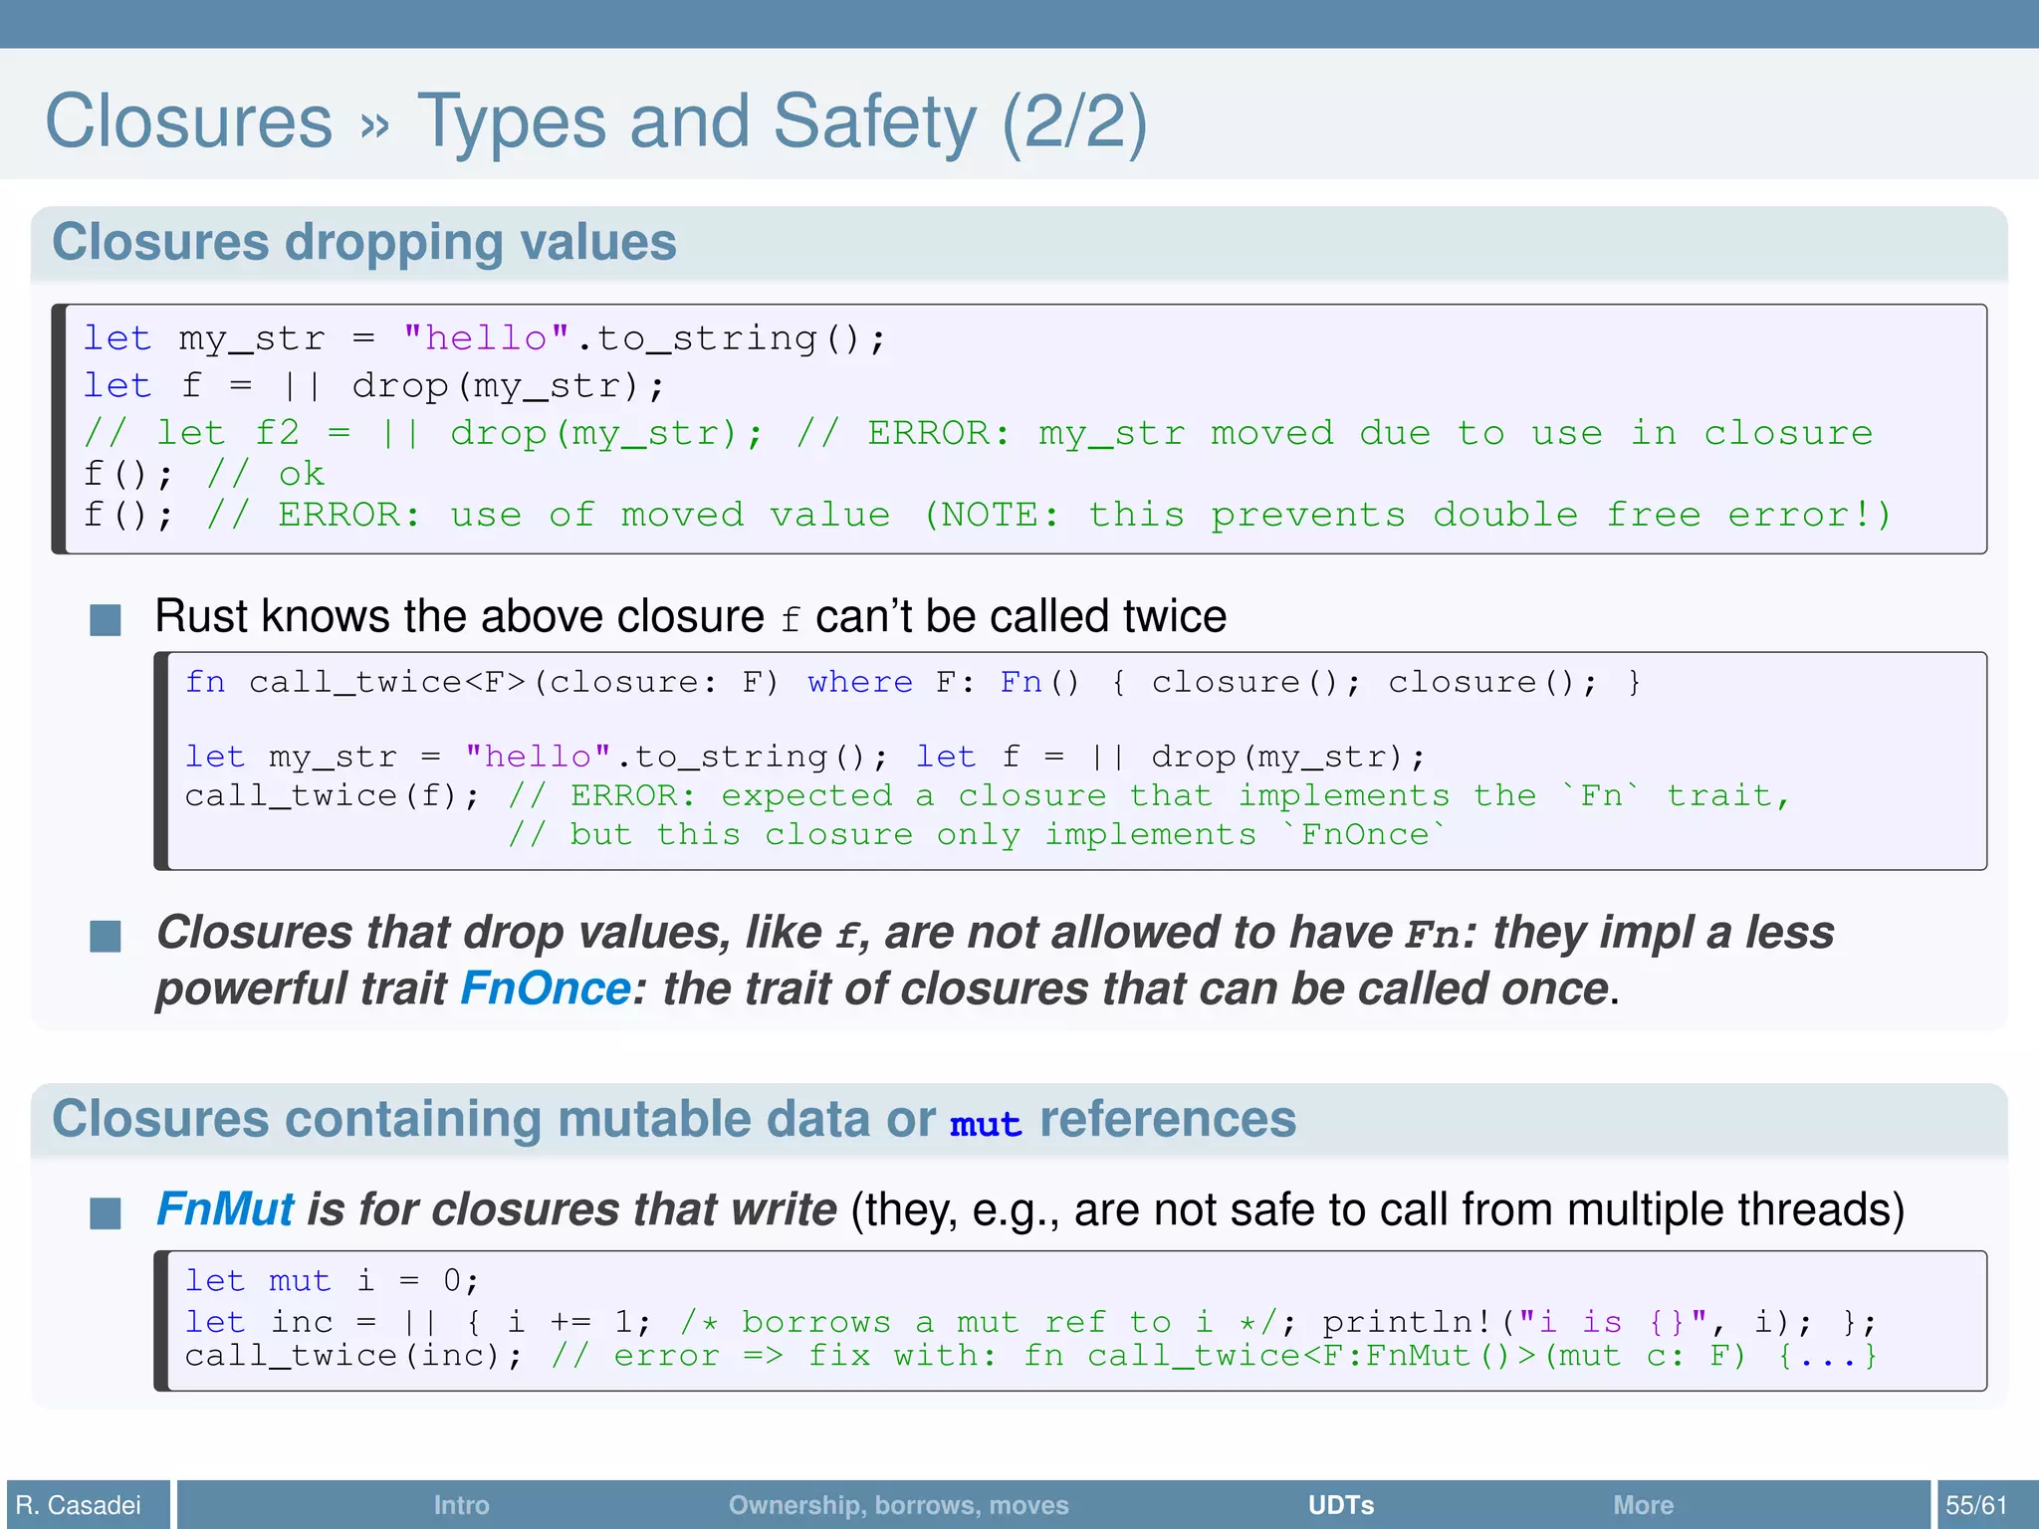Image resolution: width=2039 pixels, height=1529 pixels.
Task: Click the Intro section in footer navigation
Action: [461, 1504]
